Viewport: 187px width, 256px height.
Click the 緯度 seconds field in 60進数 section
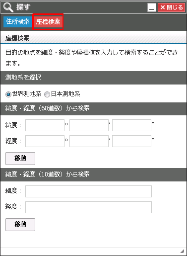click(x=131, y=125)
